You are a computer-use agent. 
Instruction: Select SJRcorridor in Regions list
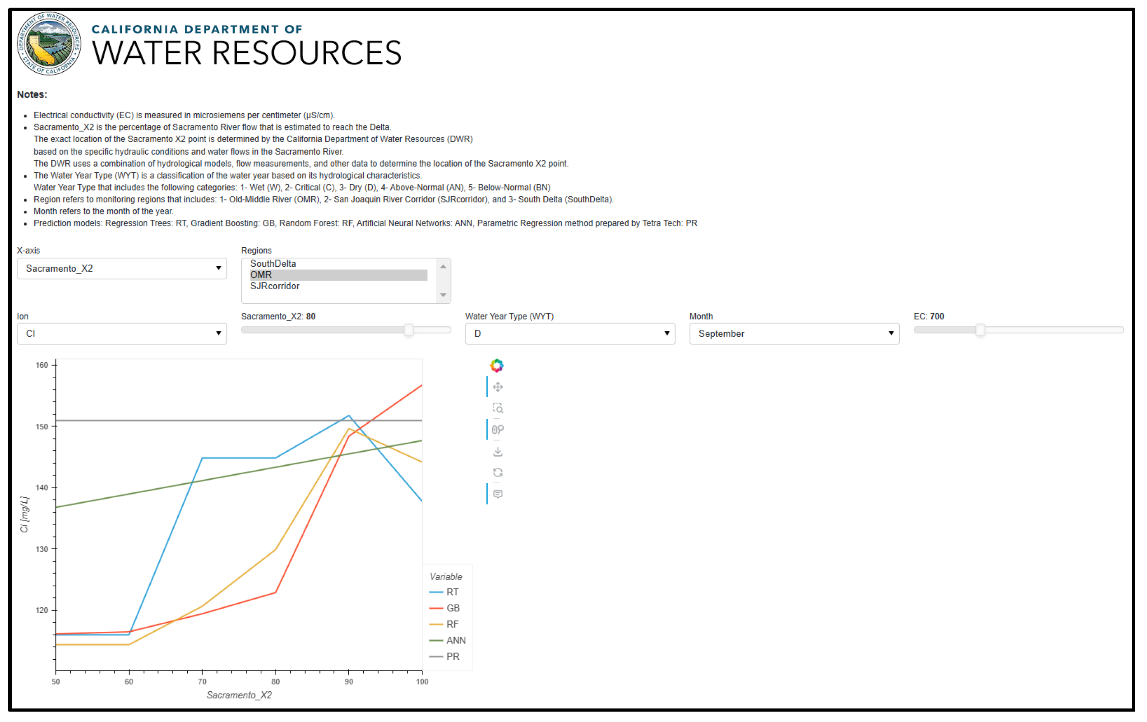275,286
